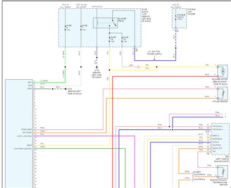The height and width of the screenshot is (188, 231).
Task: Click the 'LT GRN' label at pin 1
Action: (44, 81)
